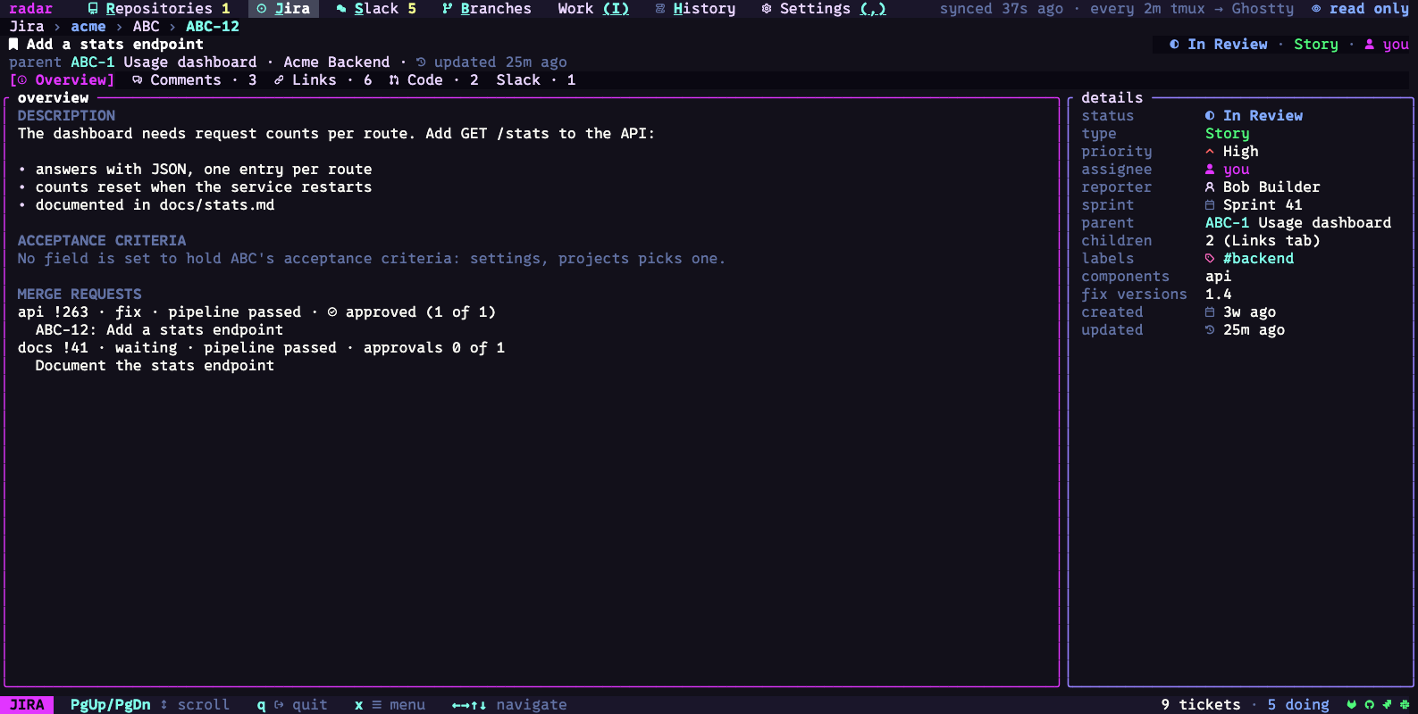The image size is (1418, 714).
Task: Switch to the Slack tab in the top bar
Action: (376, 8)
